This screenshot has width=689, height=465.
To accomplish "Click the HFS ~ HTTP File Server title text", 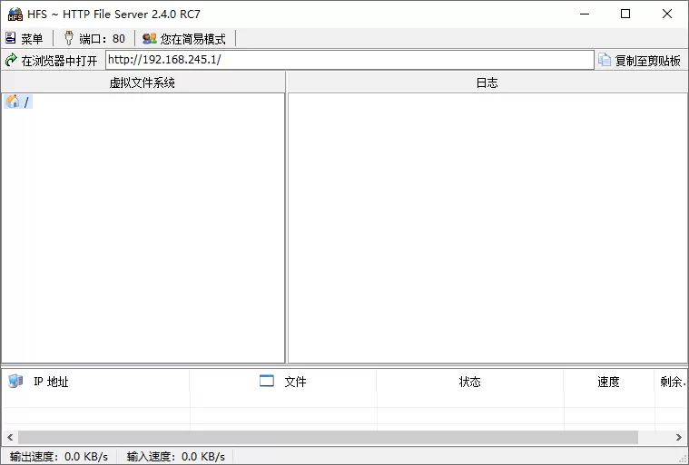I will point(113,14).
